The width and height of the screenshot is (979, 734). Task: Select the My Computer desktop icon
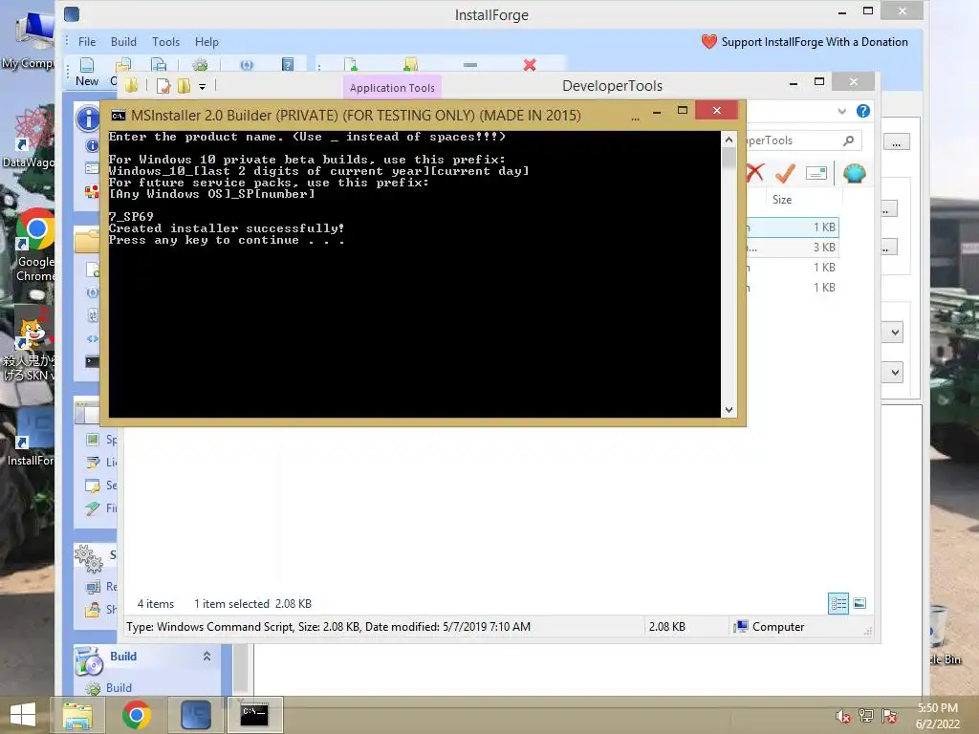click(x=28, y=40)
